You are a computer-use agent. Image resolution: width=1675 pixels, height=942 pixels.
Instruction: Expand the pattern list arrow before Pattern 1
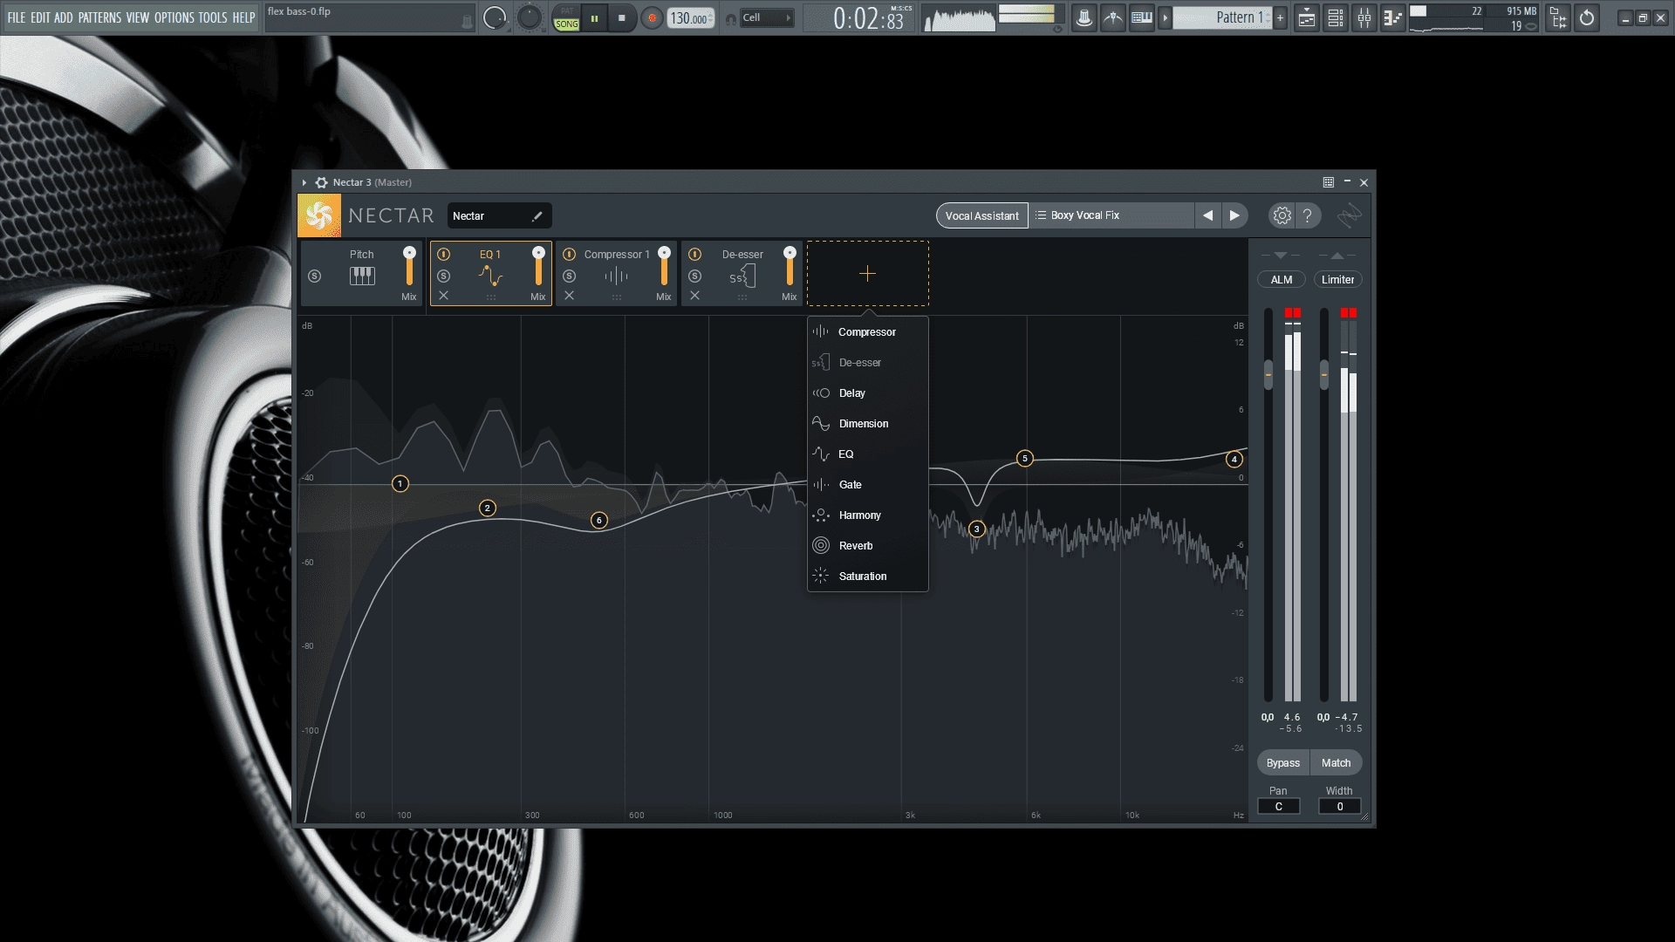[1165, 17]
